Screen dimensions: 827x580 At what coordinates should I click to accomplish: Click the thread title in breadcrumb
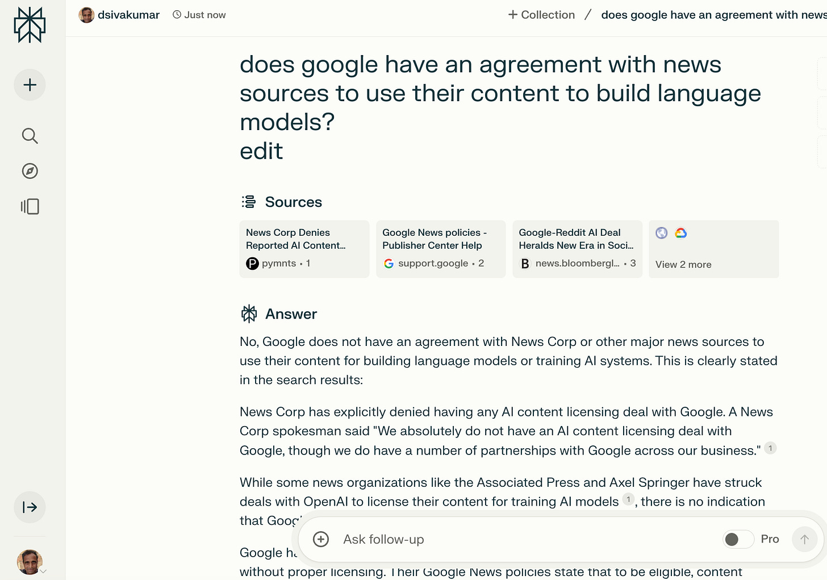[x=714, y=15]
